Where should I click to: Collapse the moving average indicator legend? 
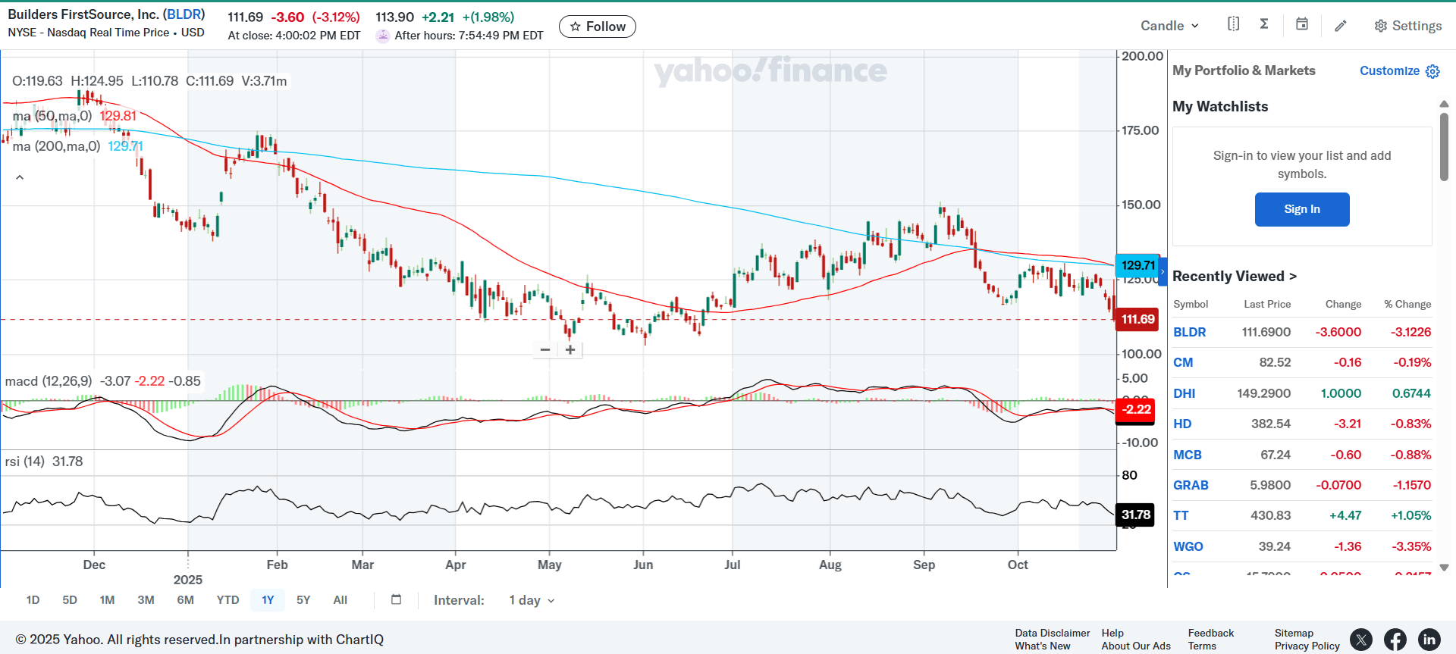point(20,177)
